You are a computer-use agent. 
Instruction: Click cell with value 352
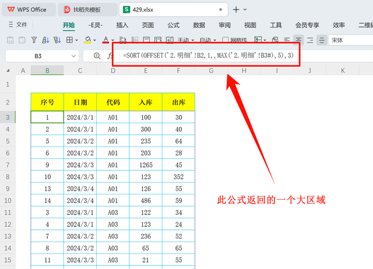click(179, 177)
